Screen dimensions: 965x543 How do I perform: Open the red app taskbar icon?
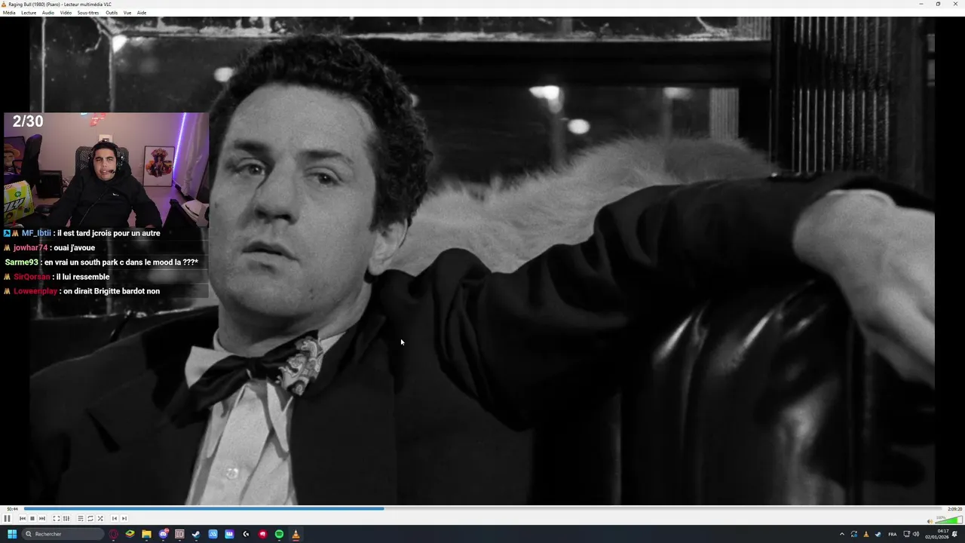click(262, 534)
